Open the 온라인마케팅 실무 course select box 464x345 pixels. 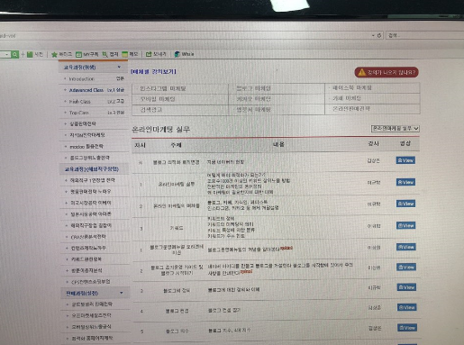pos(396,129)
